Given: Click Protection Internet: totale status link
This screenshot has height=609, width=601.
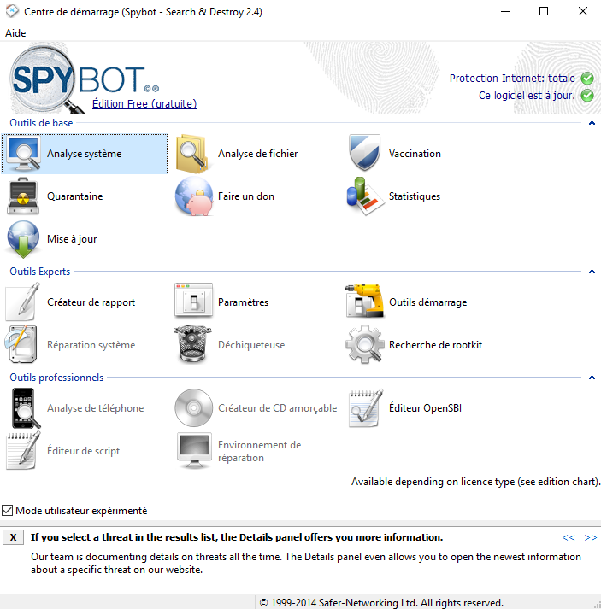Looking at the screenshot, I should (512, 78).
